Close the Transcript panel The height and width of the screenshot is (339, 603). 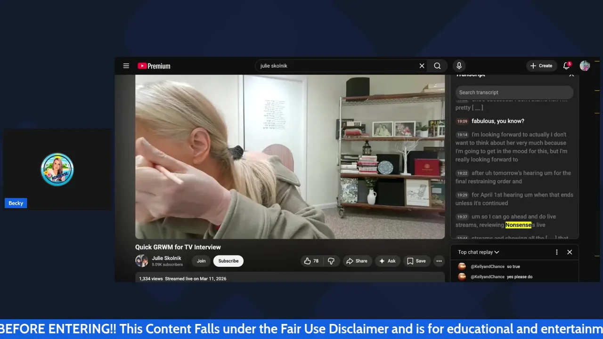point(571,74)
